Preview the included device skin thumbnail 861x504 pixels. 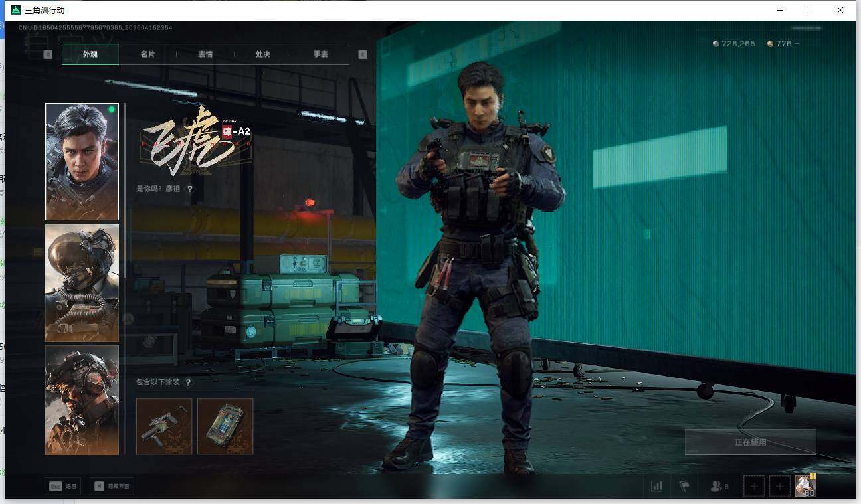(225, 426)
